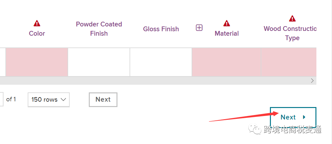332x144 pixels.
Task: Click the warning icon above Color
Action: point(37,23)
